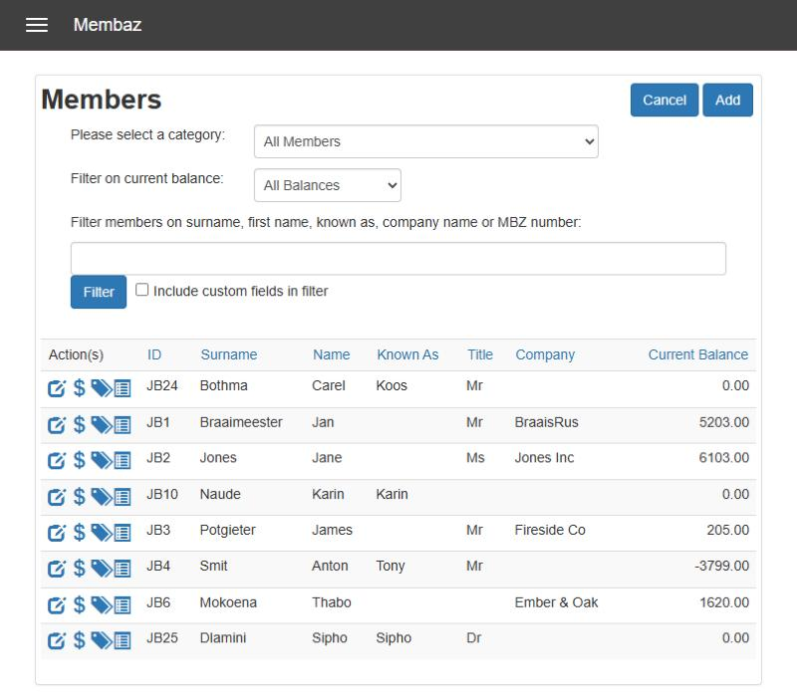Click the Add member button
Screen dimensions: 797x697
click(x=727, y=100)
